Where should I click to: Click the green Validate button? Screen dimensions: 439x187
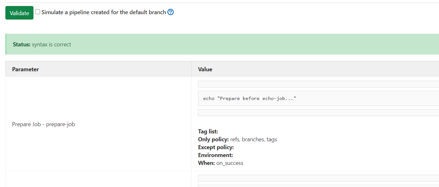coord(19,13)
